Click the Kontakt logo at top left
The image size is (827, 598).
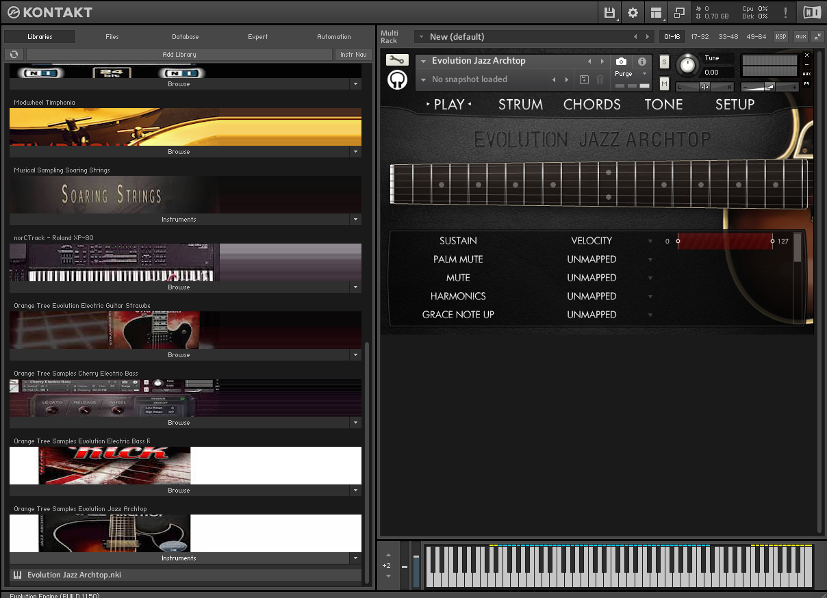click(49, 12)
